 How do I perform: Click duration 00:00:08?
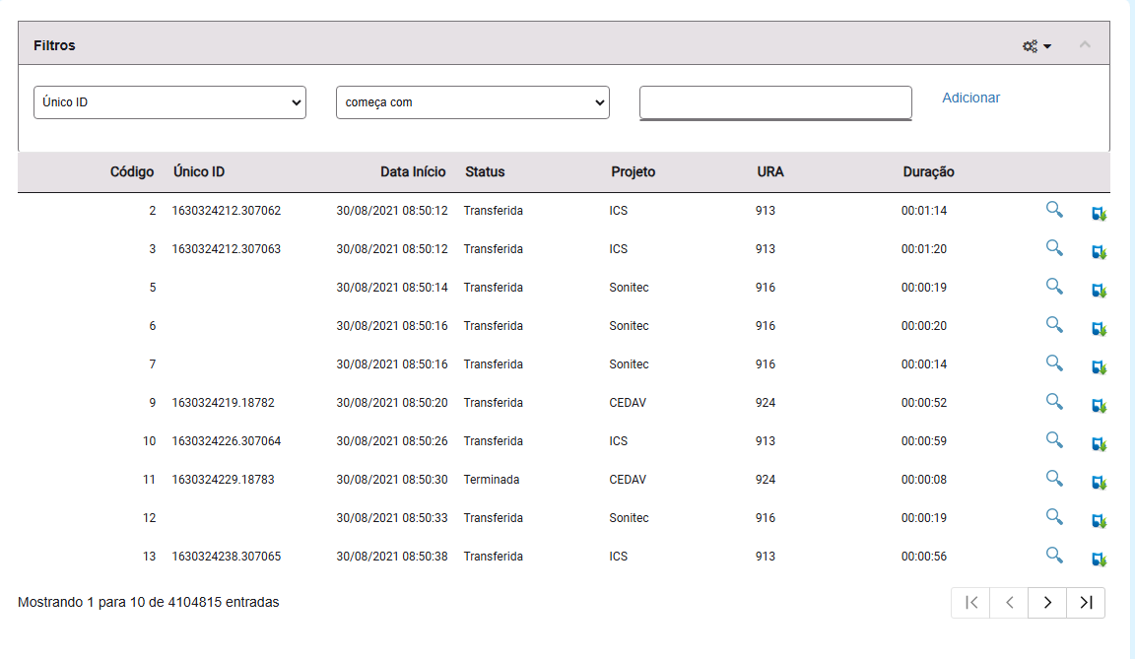924,480
